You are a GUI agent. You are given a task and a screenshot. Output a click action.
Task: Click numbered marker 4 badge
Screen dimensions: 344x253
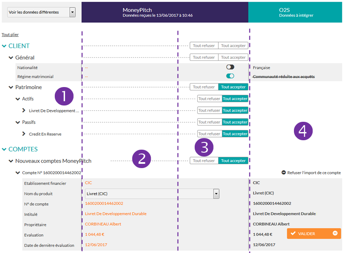tap(303, 131)
